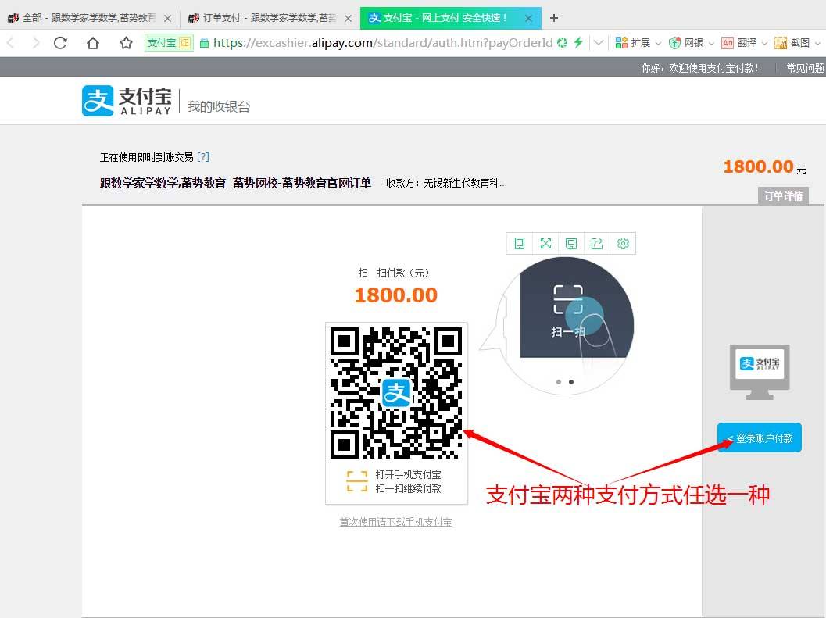Image resolution: width=826 pixels, height=618 pixels.
Task: Open 订单详情 order details
Action: [x=783, y=196]
